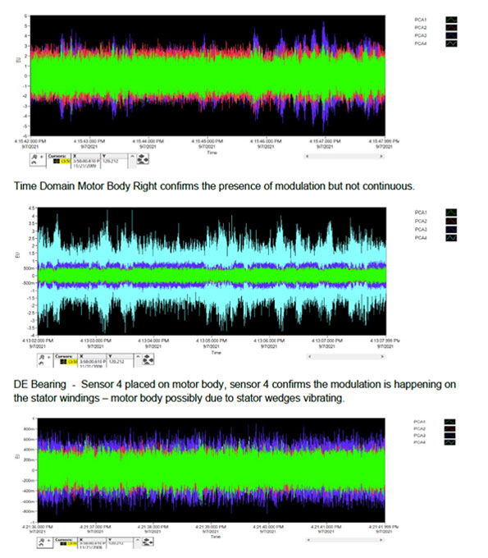
Task: Click yellow cursor name under top graph
Action: (66, 161)
